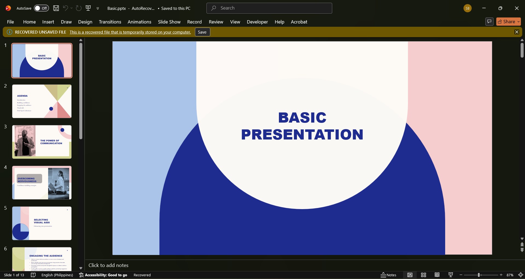Click the slide panel scrollbar down arrow
The width and height of the screenshot is (525, 279).
point(81,268)
